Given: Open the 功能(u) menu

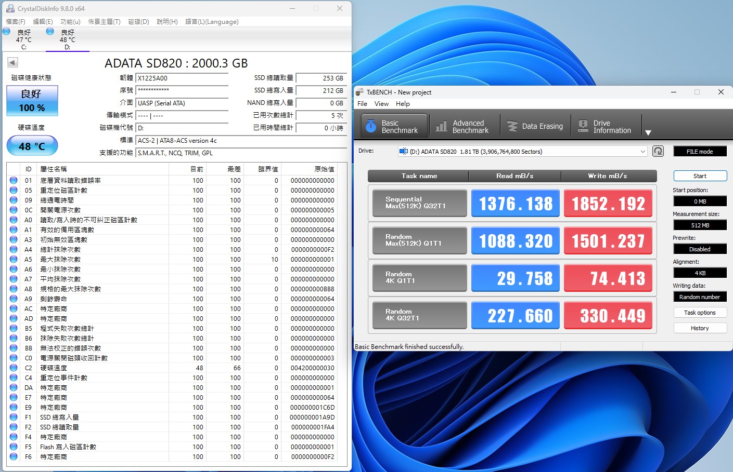Looking at the screenshot, I should click(70, 22).
